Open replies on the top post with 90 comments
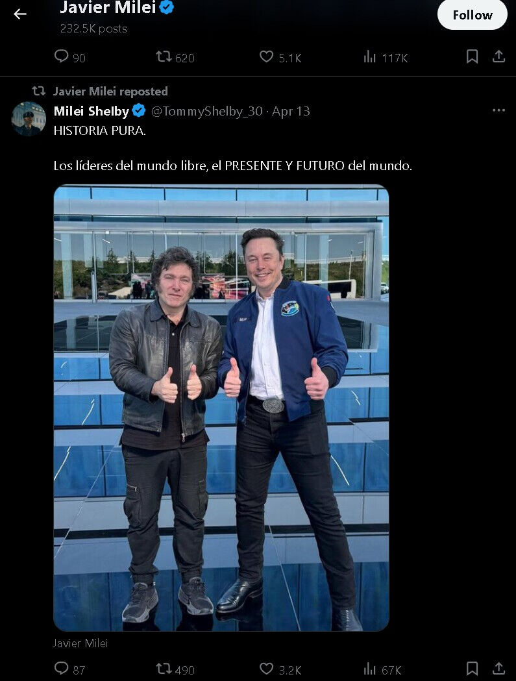 [x=69, y=57]
